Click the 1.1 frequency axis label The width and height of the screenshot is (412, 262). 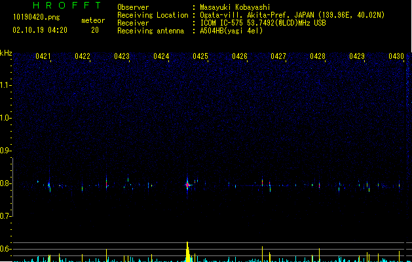pos(6,85)
